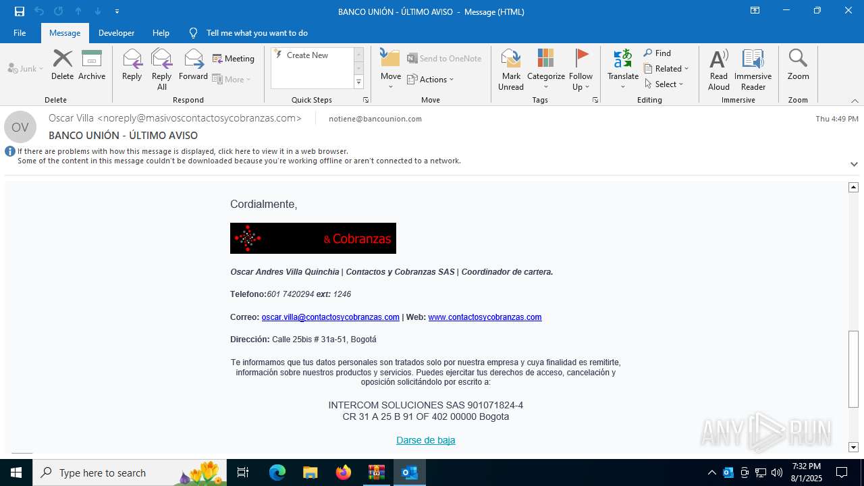Switch to the Developer tab
The height and width of the screenshot is (486, 864).
[x=116, y=32]
